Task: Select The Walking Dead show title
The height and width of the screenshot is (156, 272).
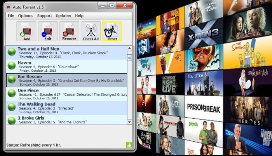Action: coord(37,104)
